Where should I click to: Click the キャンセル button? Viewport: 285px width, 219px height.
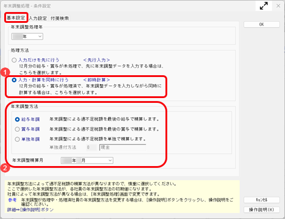click(261, 200)
